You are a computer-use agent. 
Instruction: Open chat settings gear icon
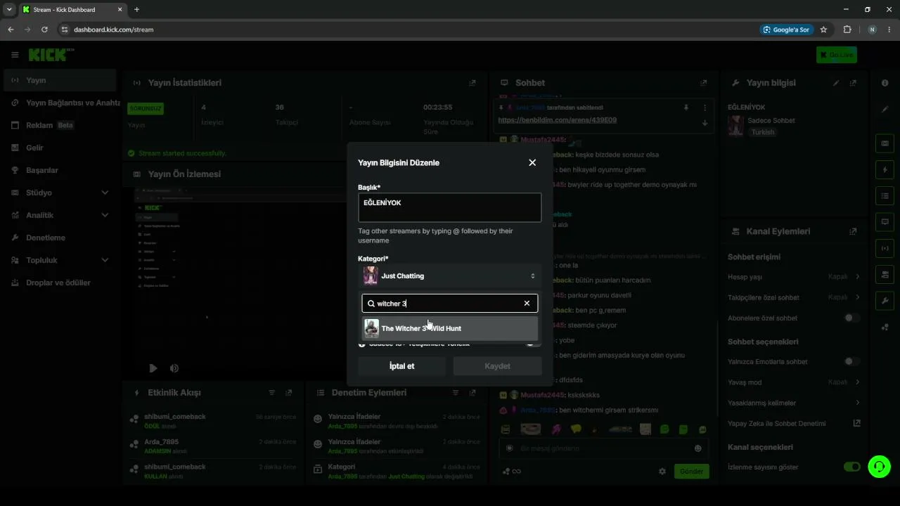662,472
